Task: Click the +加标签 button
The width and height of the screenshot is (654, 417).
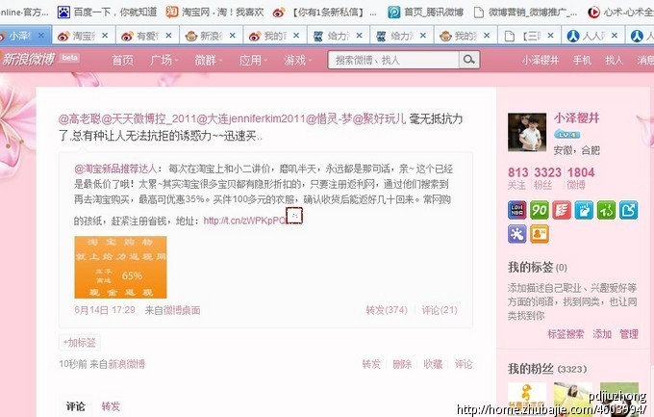Action: (x=79, y=343)
